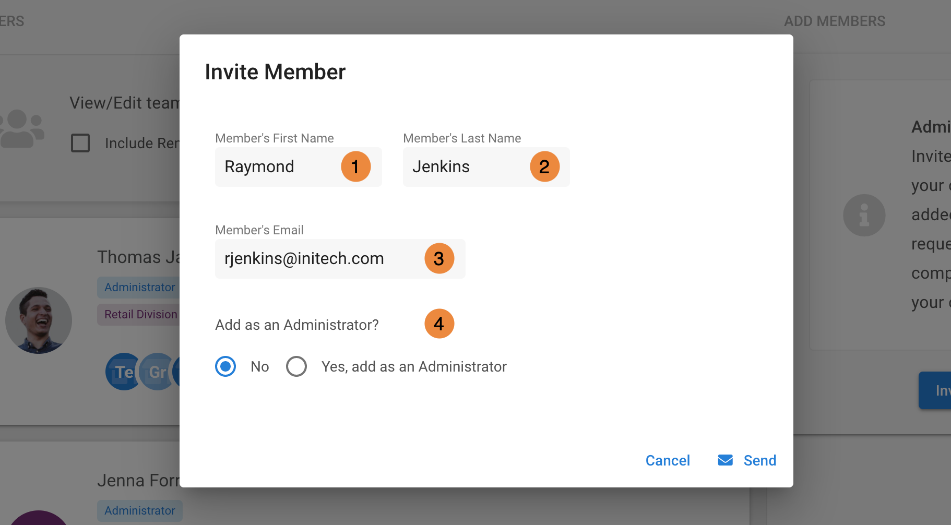The width and height of the screenshot is (951, 525).
Task: Click the Invite Member dialog title
Action: click(x=275, y=72)
